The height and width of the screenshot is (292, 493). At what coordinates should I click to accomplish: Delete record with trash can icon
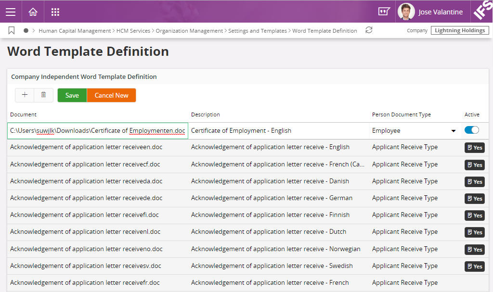click(x=43, y=95)
